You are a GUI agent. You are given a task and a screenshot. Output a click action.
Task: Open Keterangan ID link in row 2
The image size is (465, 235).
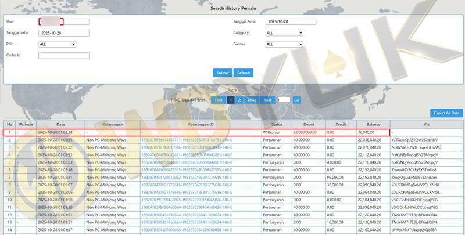(187, 140)
